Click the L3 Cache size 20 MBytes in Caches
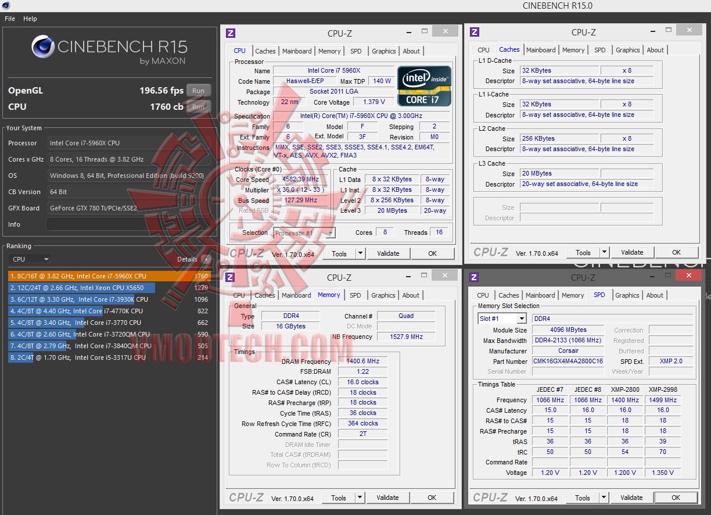Screen dimensions: 711x515 tap(559, 173)
